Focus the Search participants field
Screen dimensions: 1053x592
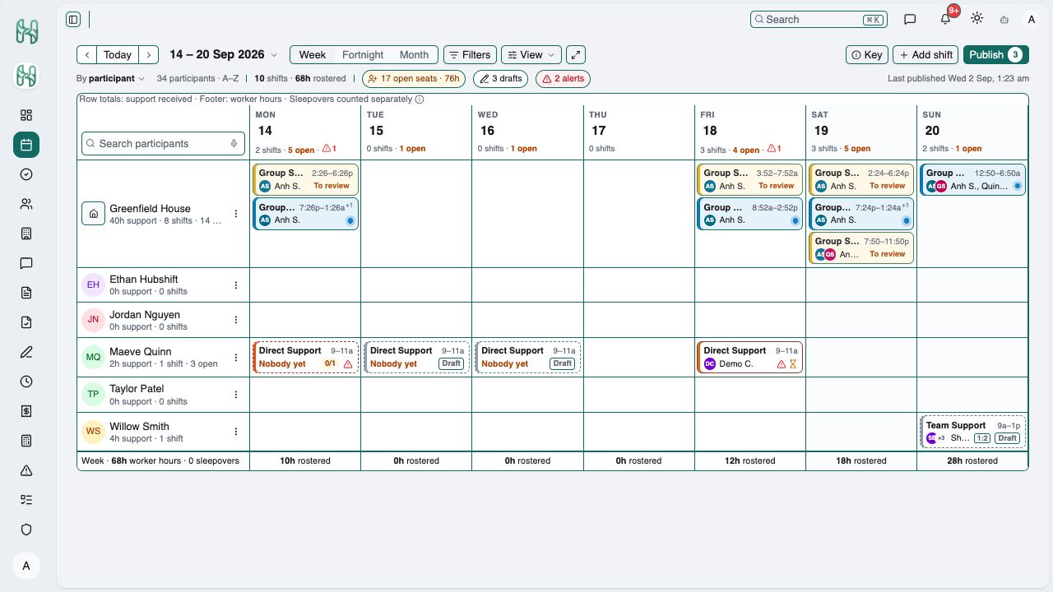pos(163,143)
